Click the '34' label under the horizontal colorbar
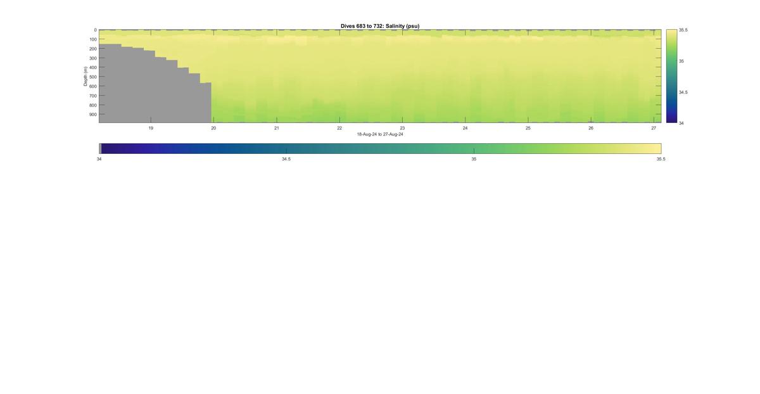The image size is (760, 394). [99, 159]
